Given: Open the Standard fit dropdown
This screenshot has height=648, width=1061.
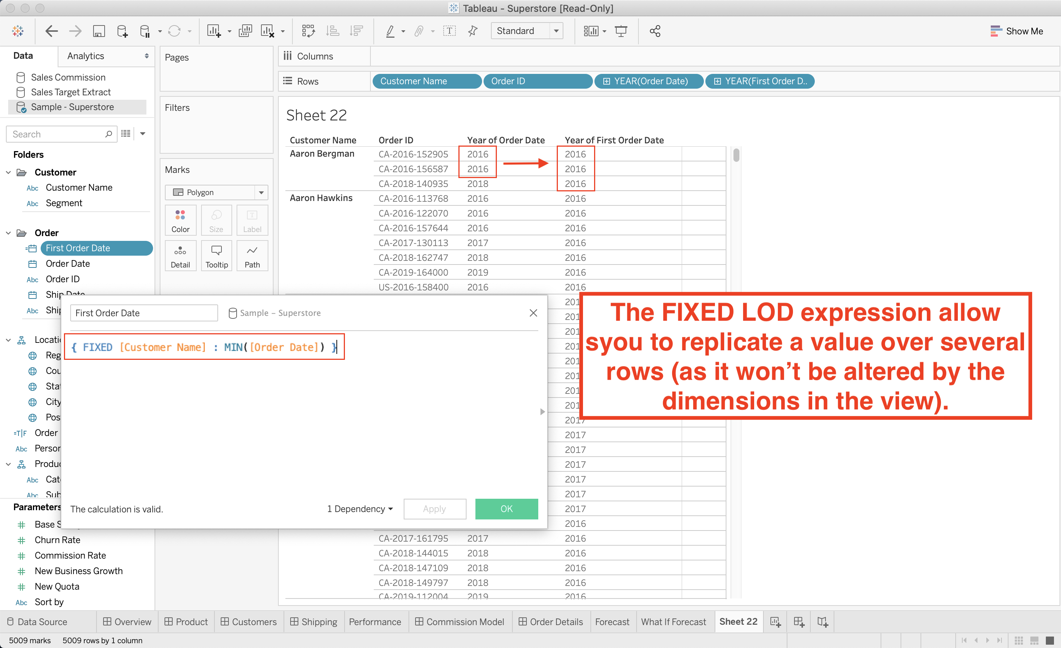Looking at the screenshot, I should click(x=556, y=31).
